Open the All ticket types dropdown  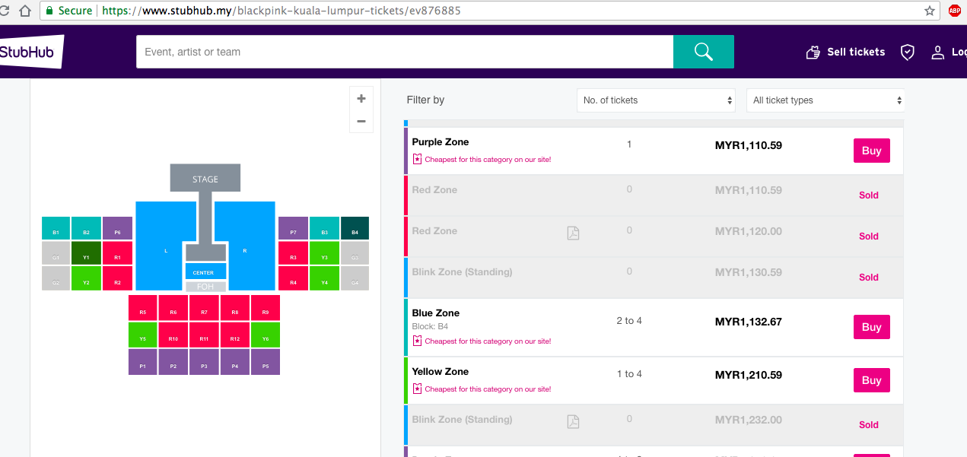click(825, 100)
